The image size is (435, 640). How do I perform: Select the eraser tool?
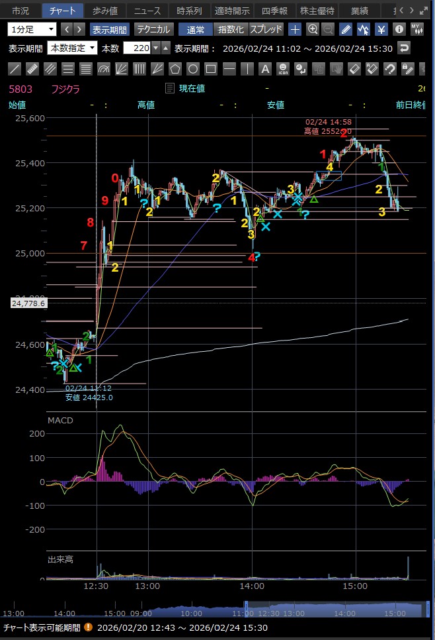(x=354, y=68)
